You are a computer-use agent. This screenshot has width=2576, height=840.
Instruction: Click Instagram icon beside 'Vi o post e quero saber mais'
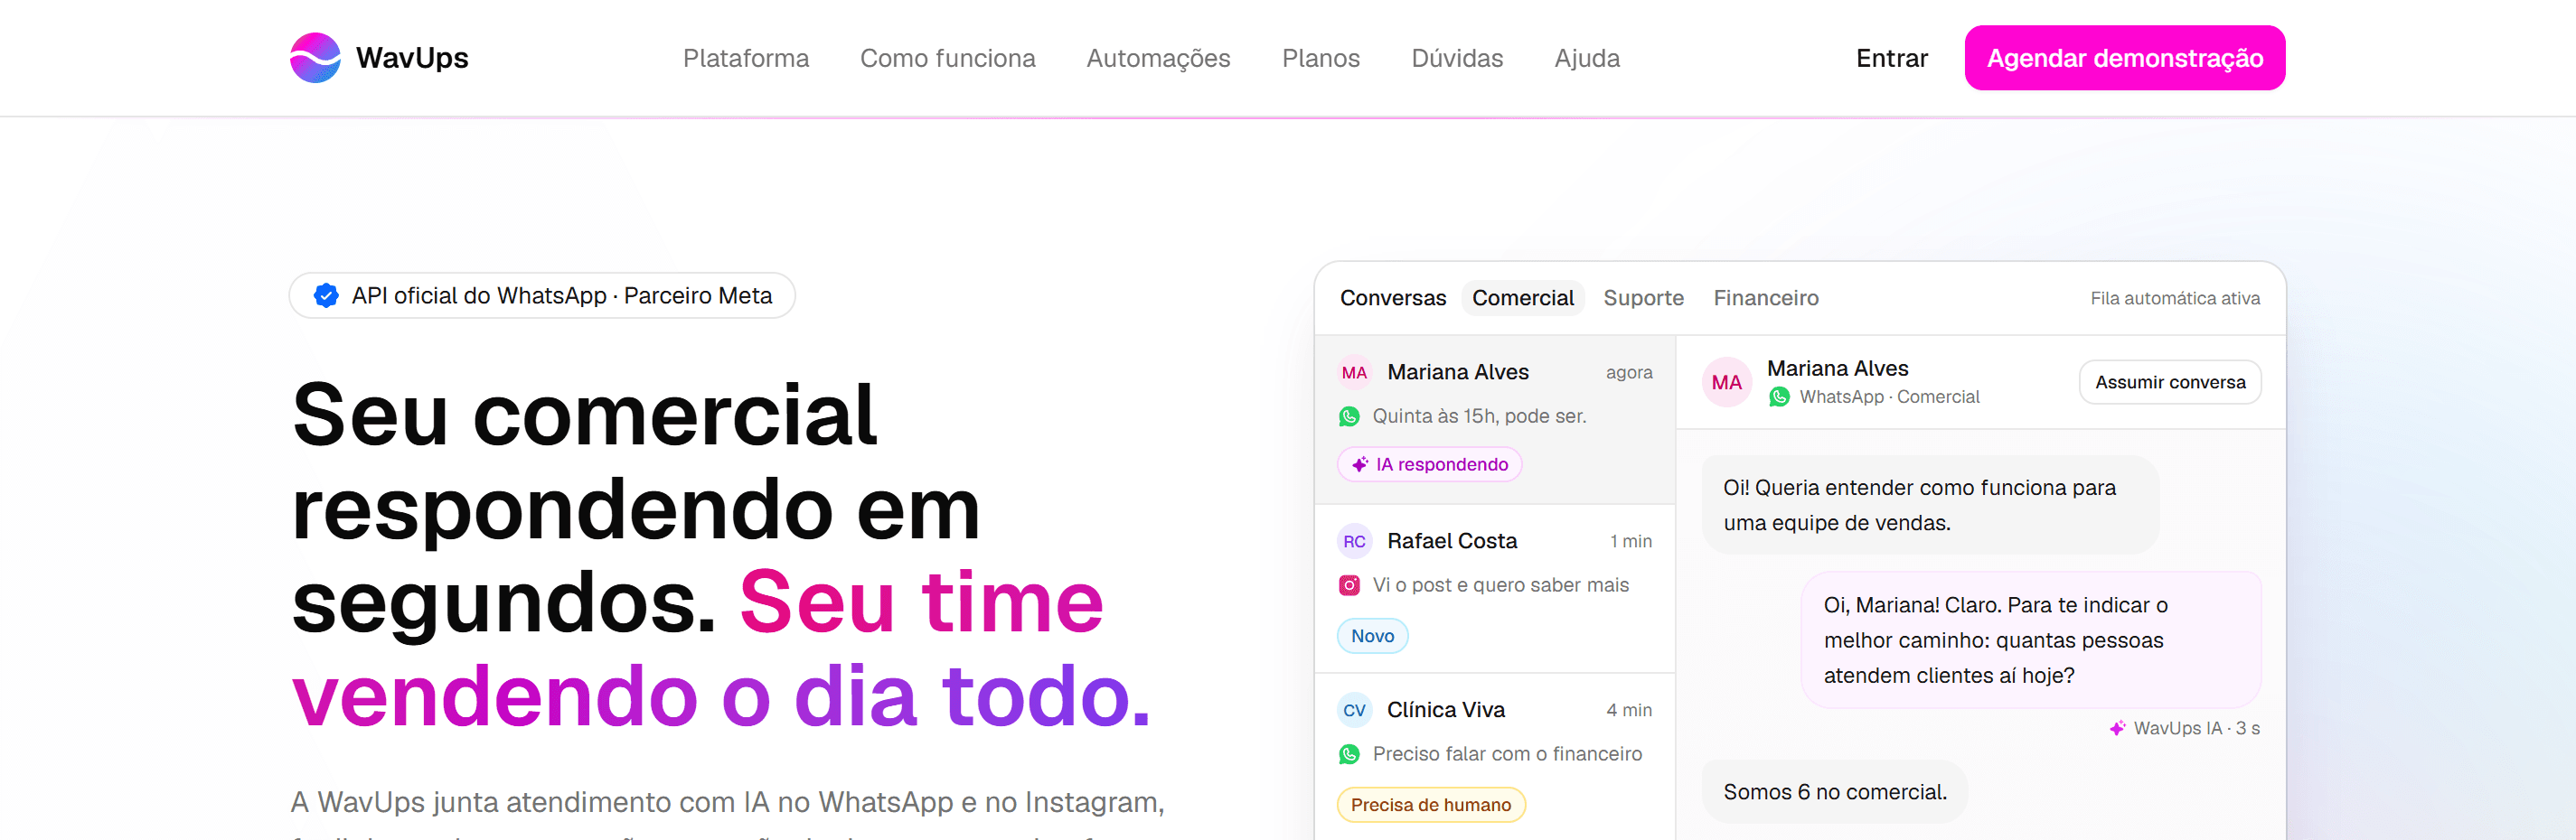(x=1349, y=585)
